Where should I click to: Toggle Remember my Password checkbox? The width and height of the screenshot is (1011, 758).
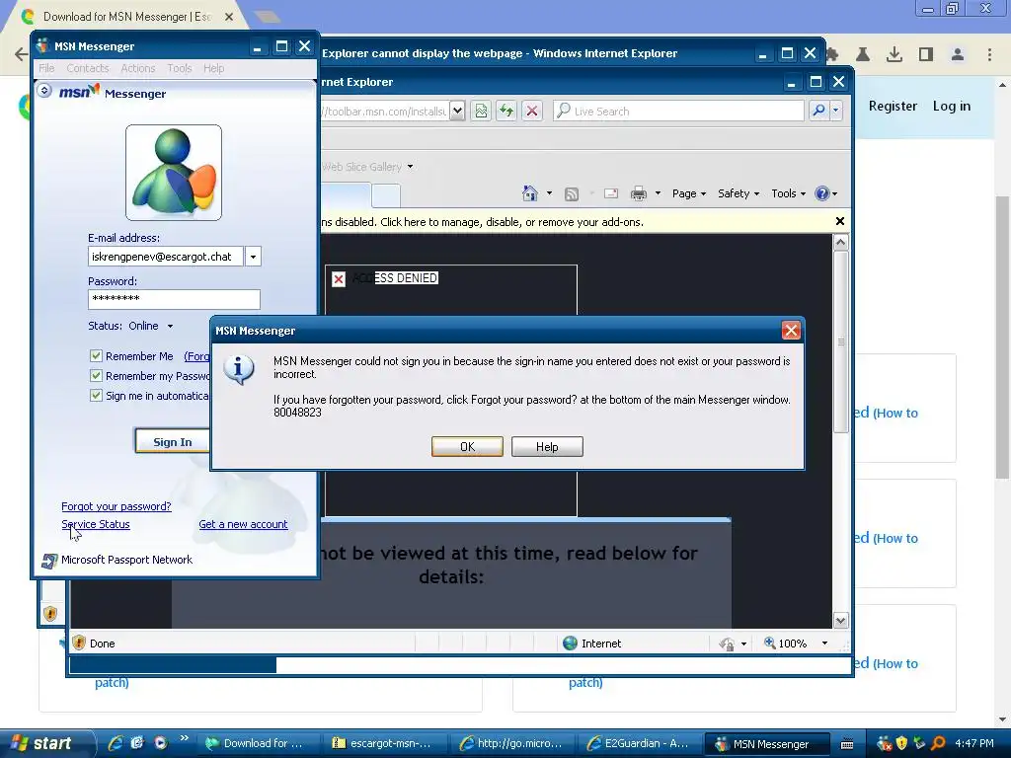coord(96,376)
